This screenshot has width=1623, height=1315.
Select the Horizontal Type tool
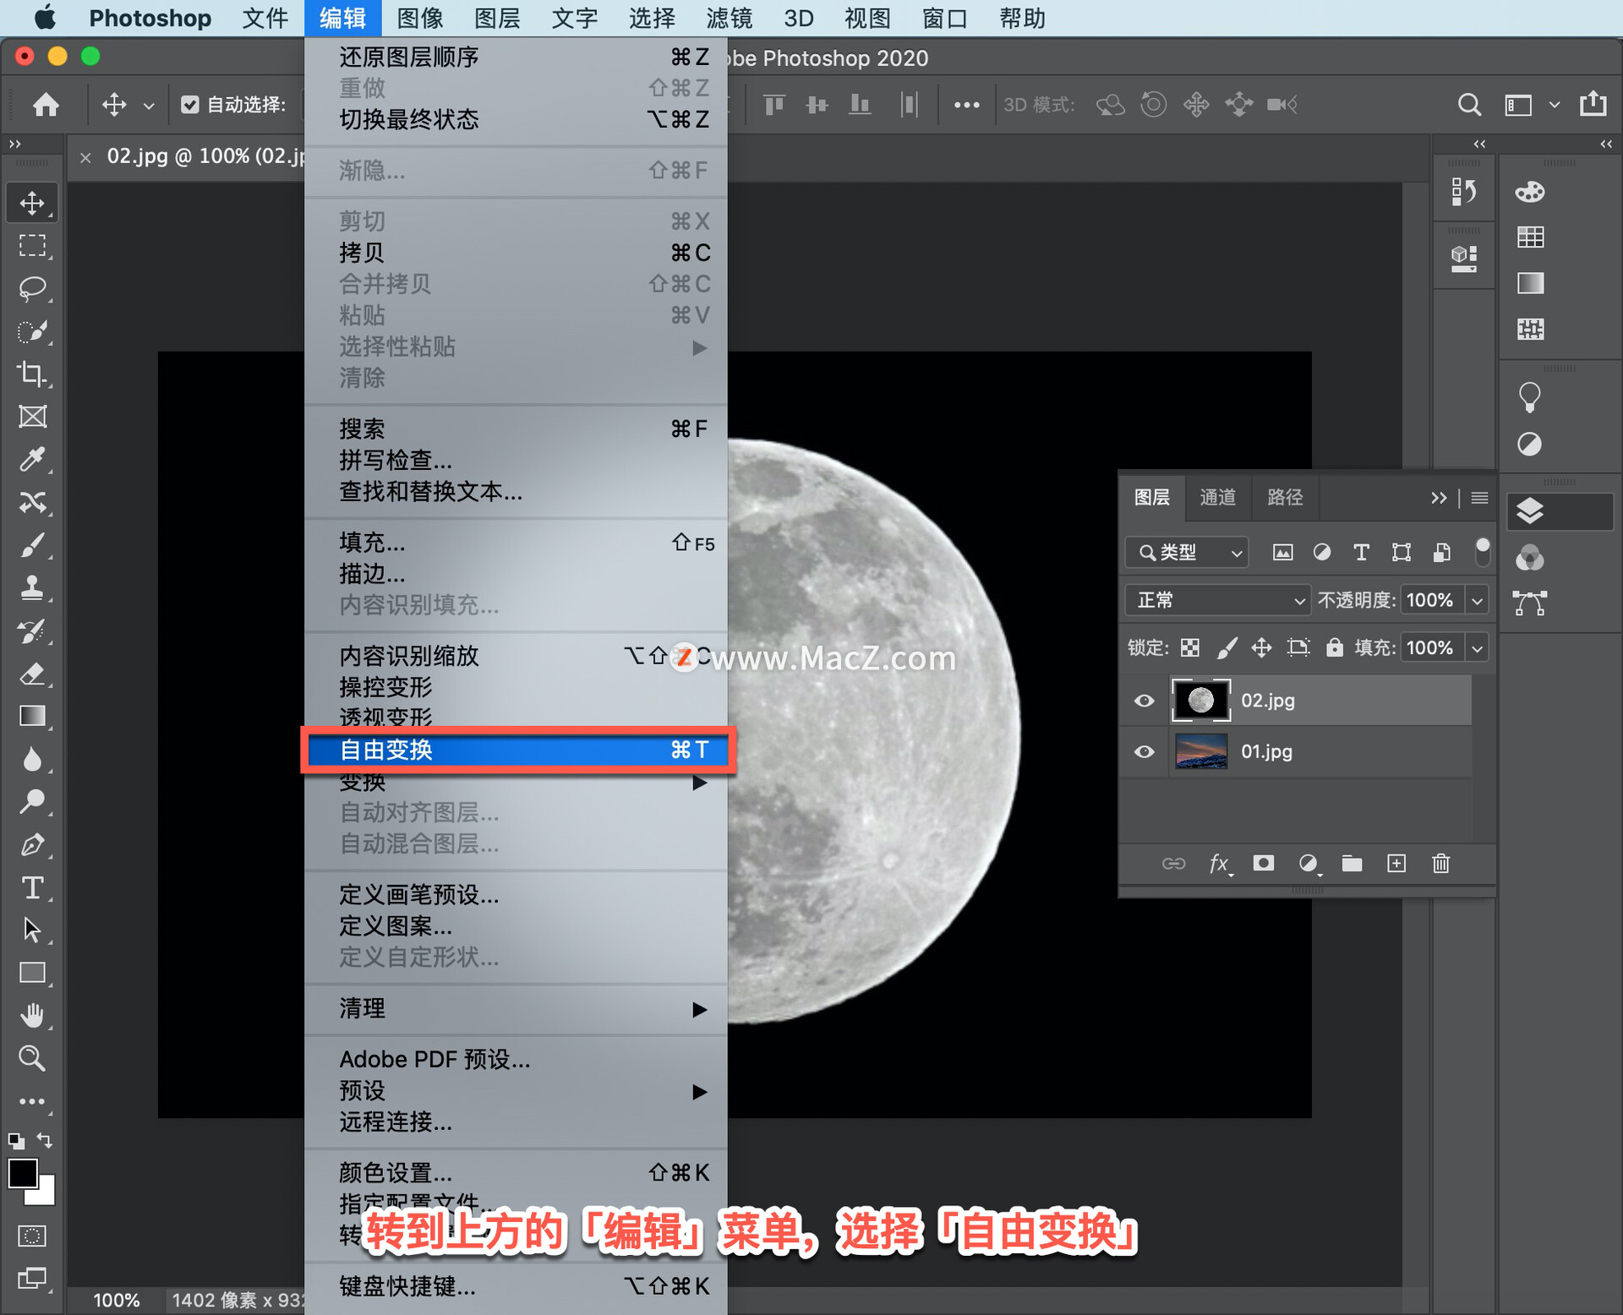pos(32,887)
